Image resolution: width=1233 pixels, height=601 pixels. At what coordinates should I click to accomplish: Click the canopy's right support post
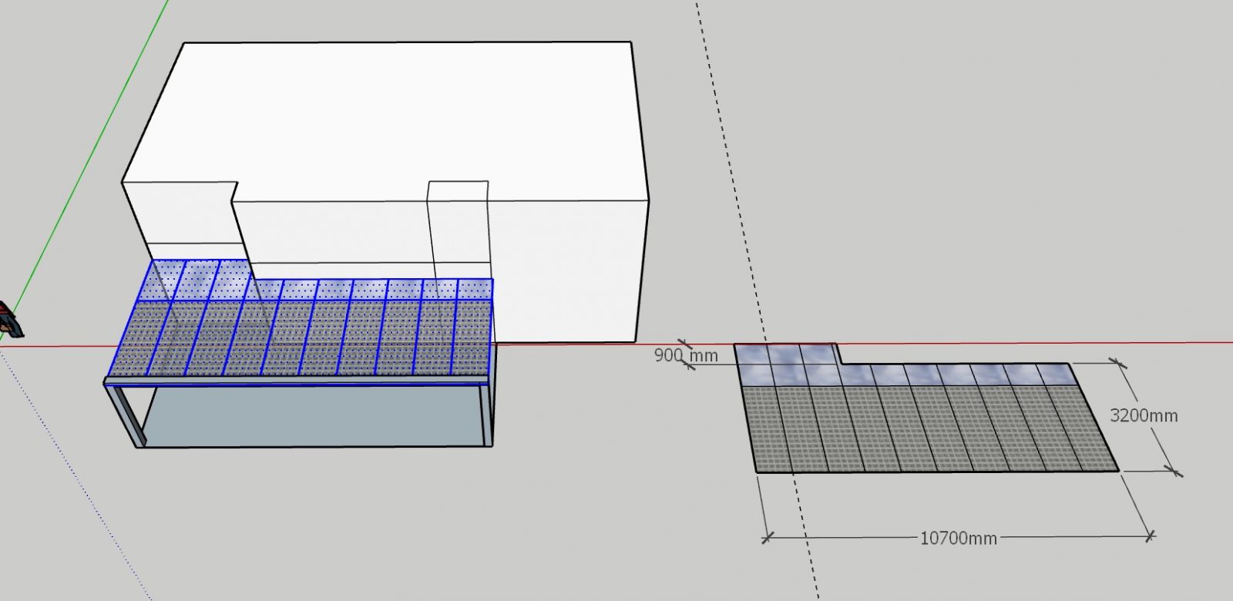[486, 416]
